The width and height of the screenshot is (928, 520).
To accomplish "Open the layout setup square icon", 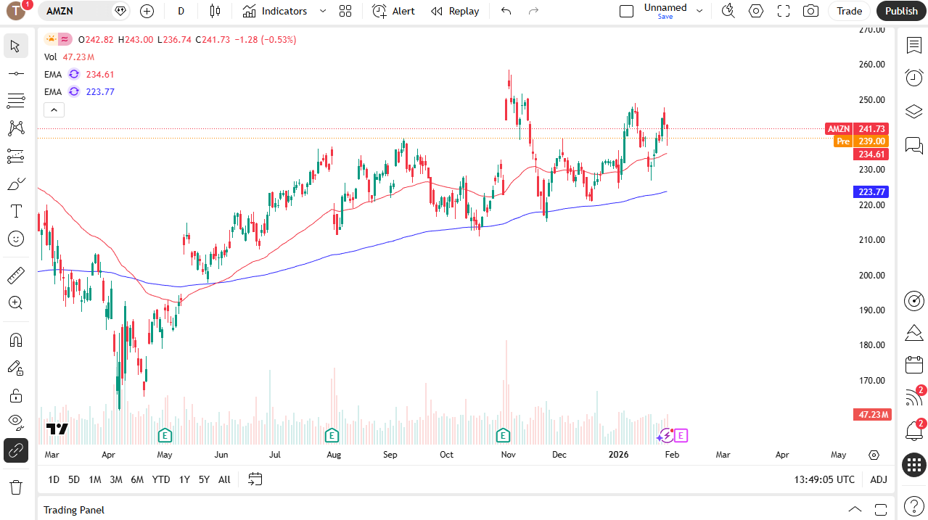I will click(626, 11).
